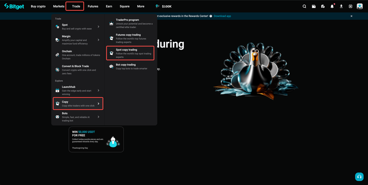Click the Download app link
Screen dimensions: 368x185
click(222, 16)
